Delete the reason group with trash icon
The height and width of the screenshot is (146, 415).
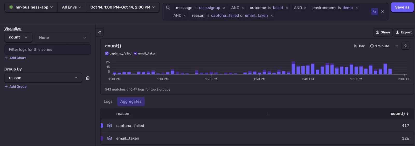88,78
